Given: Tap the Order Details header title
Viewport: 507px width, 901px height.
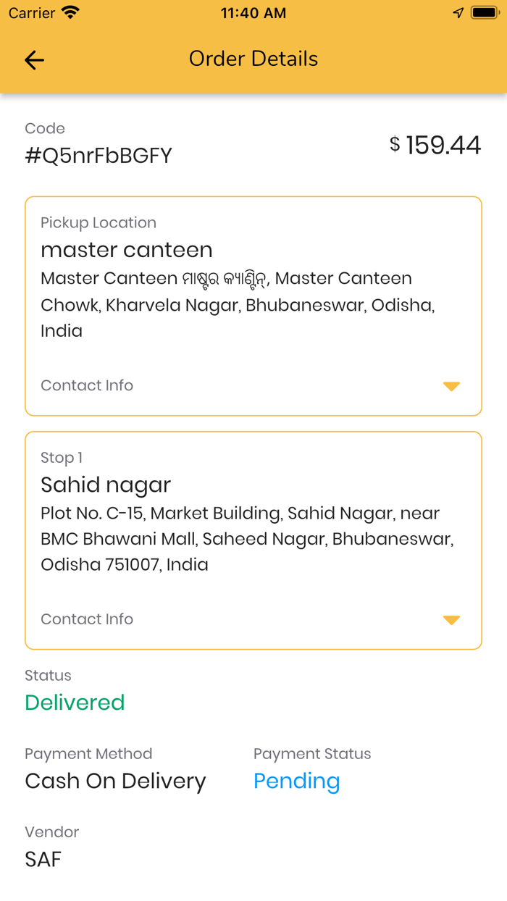Looking at the screenshot, I should [x=253, y=59].
